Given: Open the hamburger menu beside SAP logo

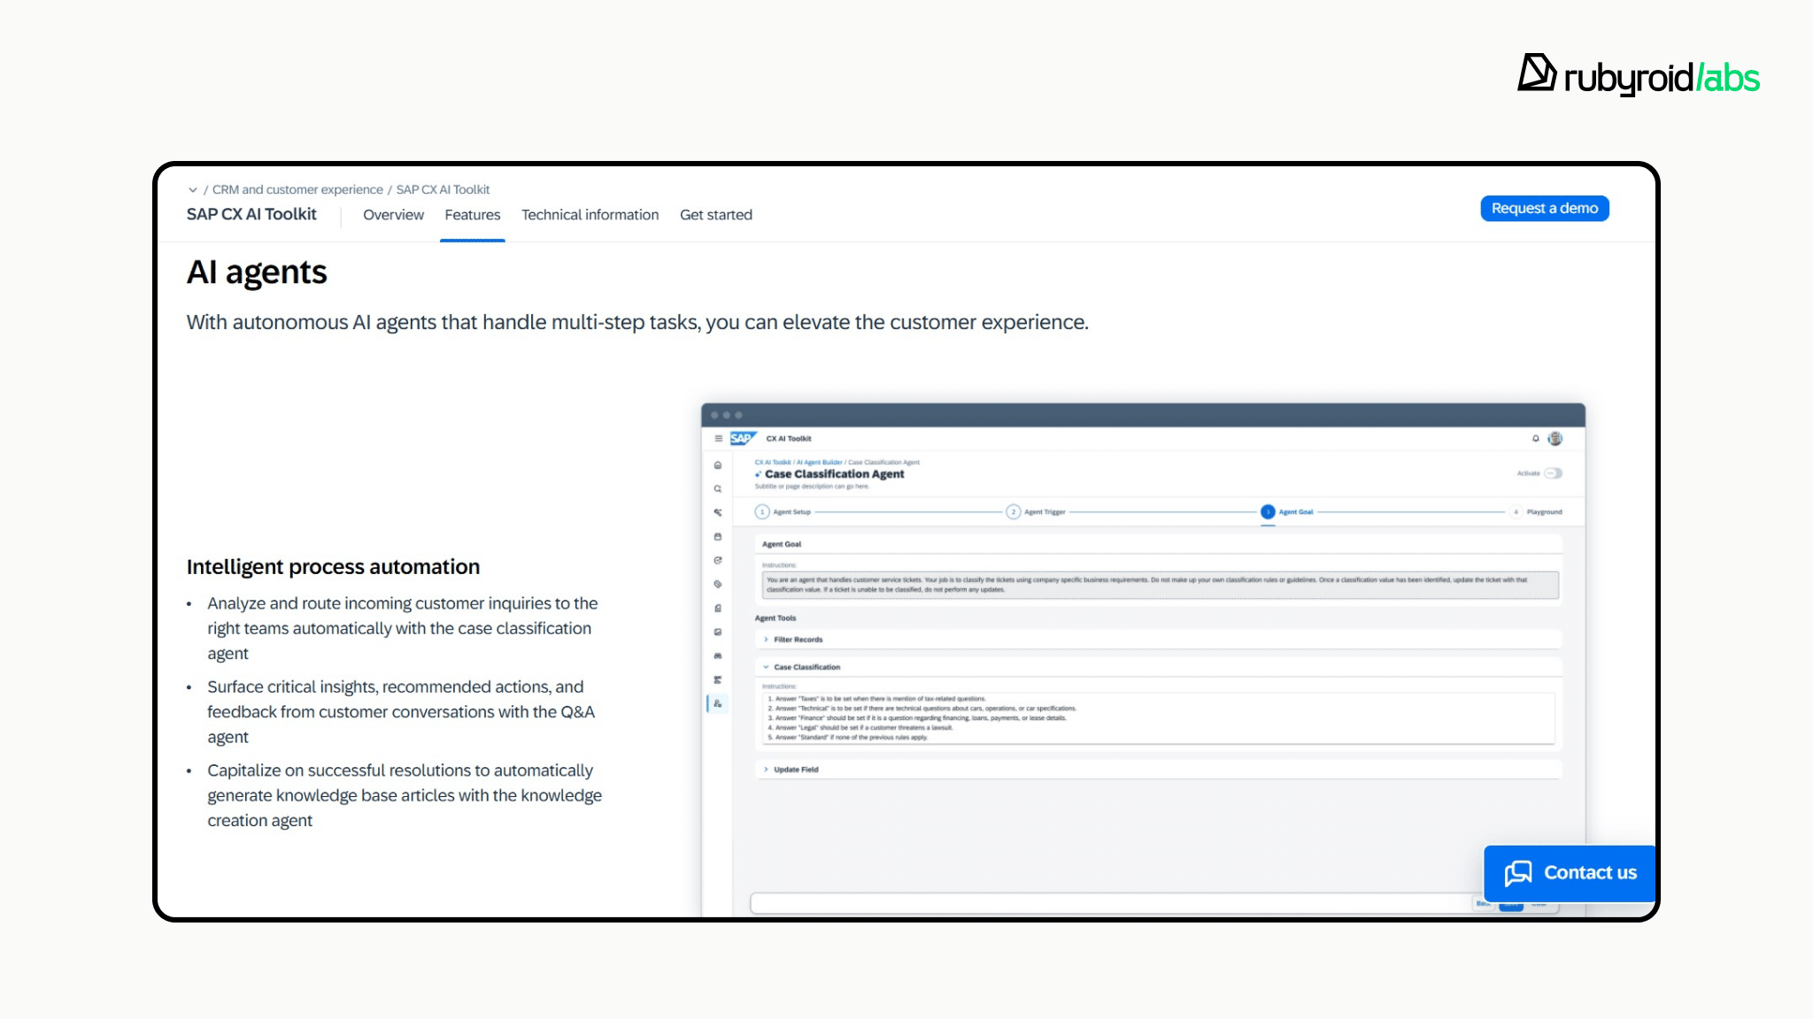Looking at the screenshot, I should (x=718, y=439).
